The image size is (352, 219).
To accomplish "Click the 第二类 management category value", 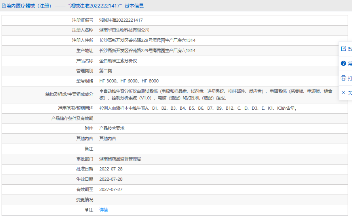I will tap(105, 71).
